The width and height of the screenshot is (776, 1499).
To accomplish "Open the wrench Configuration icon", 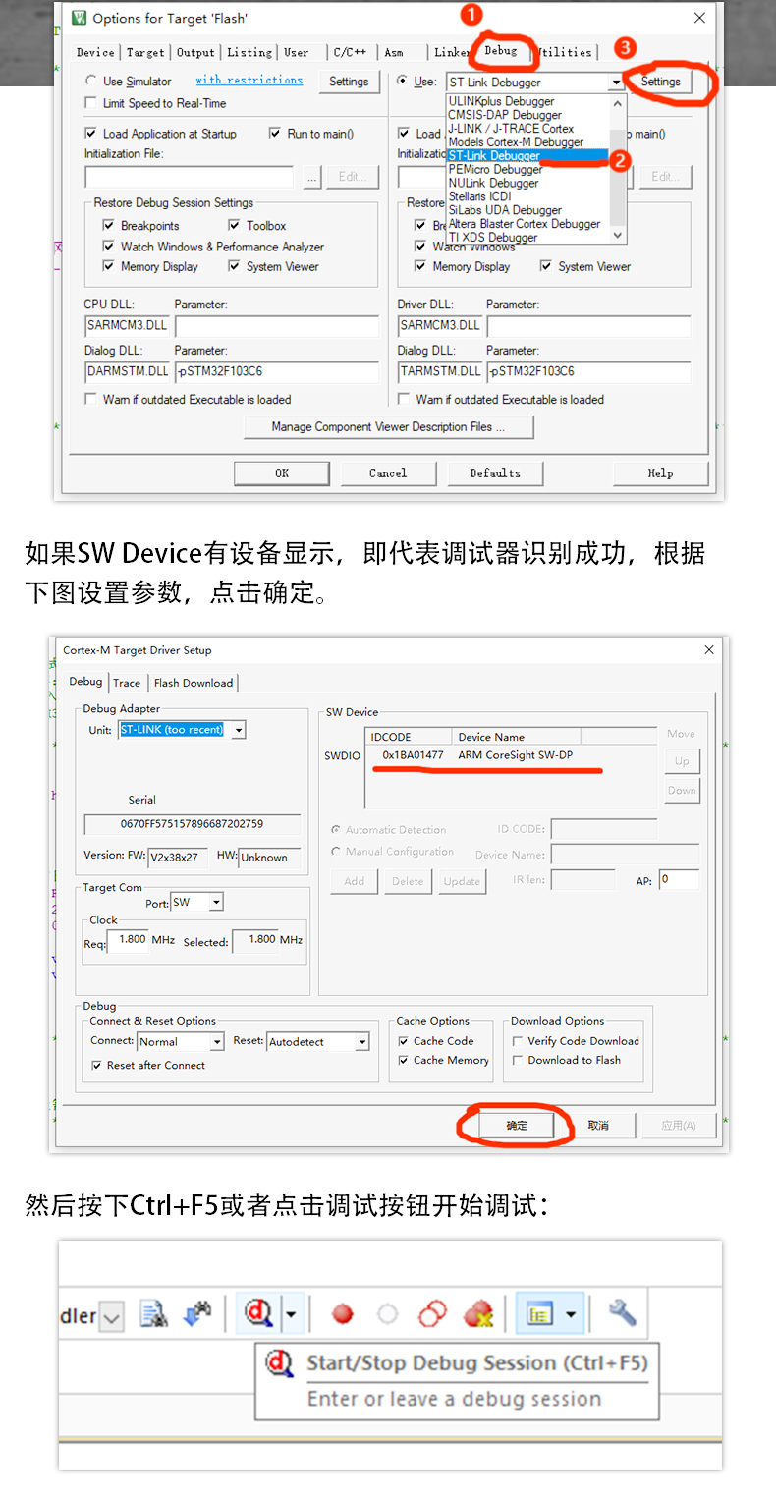I will 622,1312.
